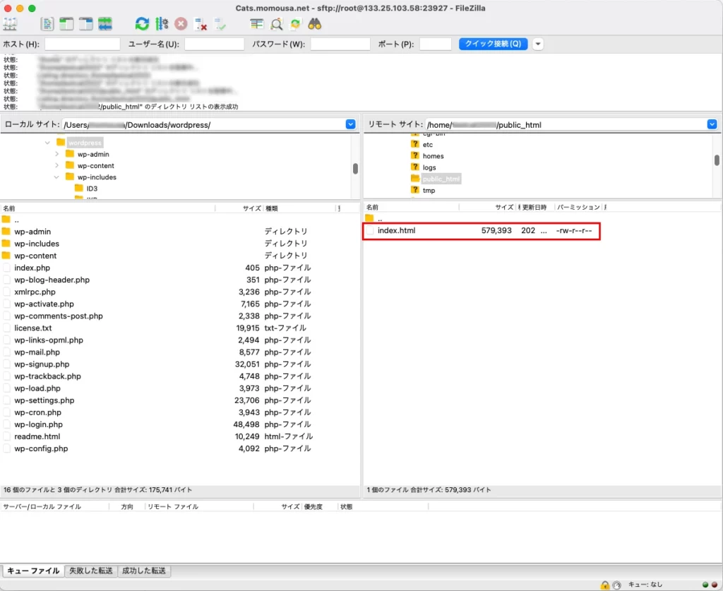The height and width of the screenshot is (591, 723).
Task: Refresh the file and folder lists
Action: [x=143, y=24]
